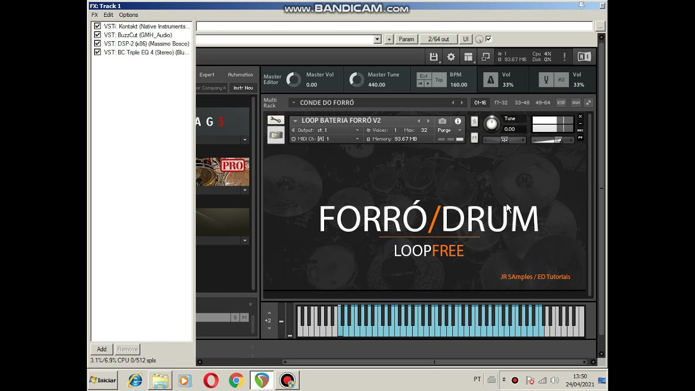Click the 2/64 out routing button

[x=439, y=39]
